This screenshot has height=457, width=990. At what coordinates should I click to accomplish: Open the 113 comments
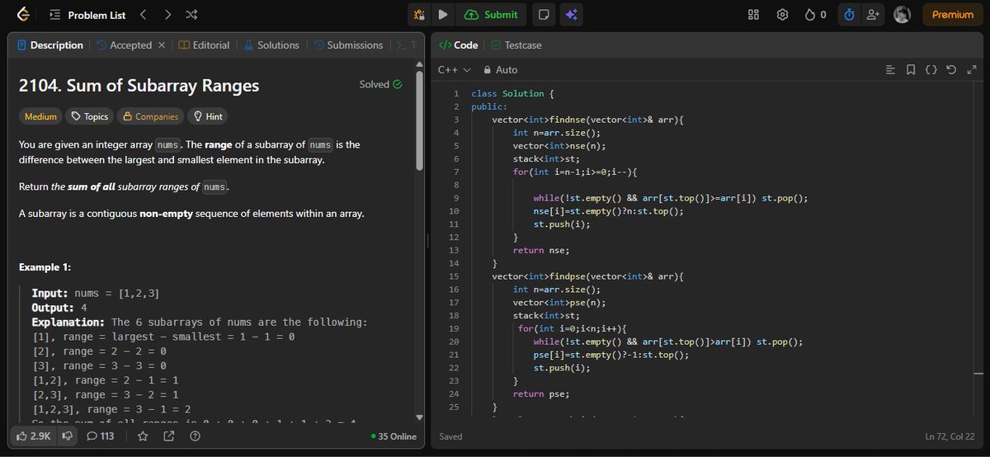(x=101, y=436)
